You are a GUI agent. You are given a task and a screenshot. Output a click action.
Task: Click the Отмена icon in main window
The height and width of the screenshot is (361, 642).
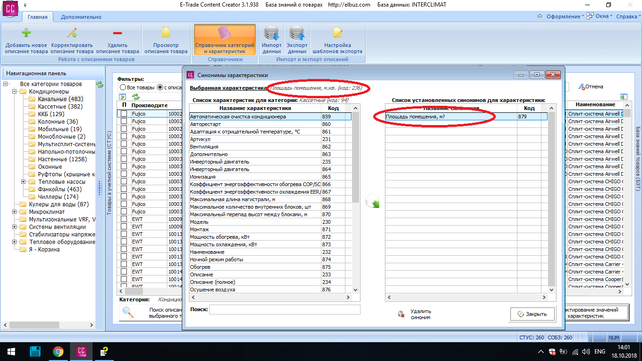tap(581, 86)
